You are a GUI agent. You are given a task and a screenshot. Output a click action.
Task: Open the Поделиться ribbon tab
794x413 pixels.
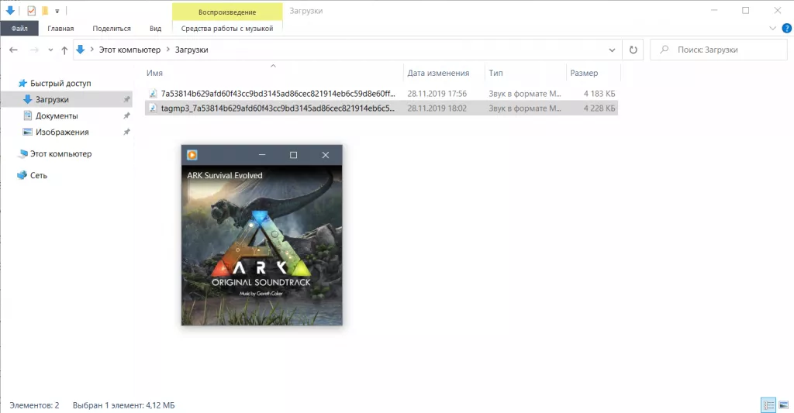[112, 29]
